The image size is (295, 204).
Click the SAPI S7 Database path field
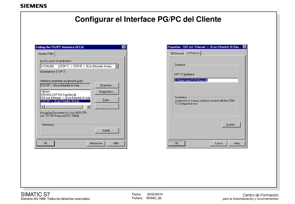(206, 80)
